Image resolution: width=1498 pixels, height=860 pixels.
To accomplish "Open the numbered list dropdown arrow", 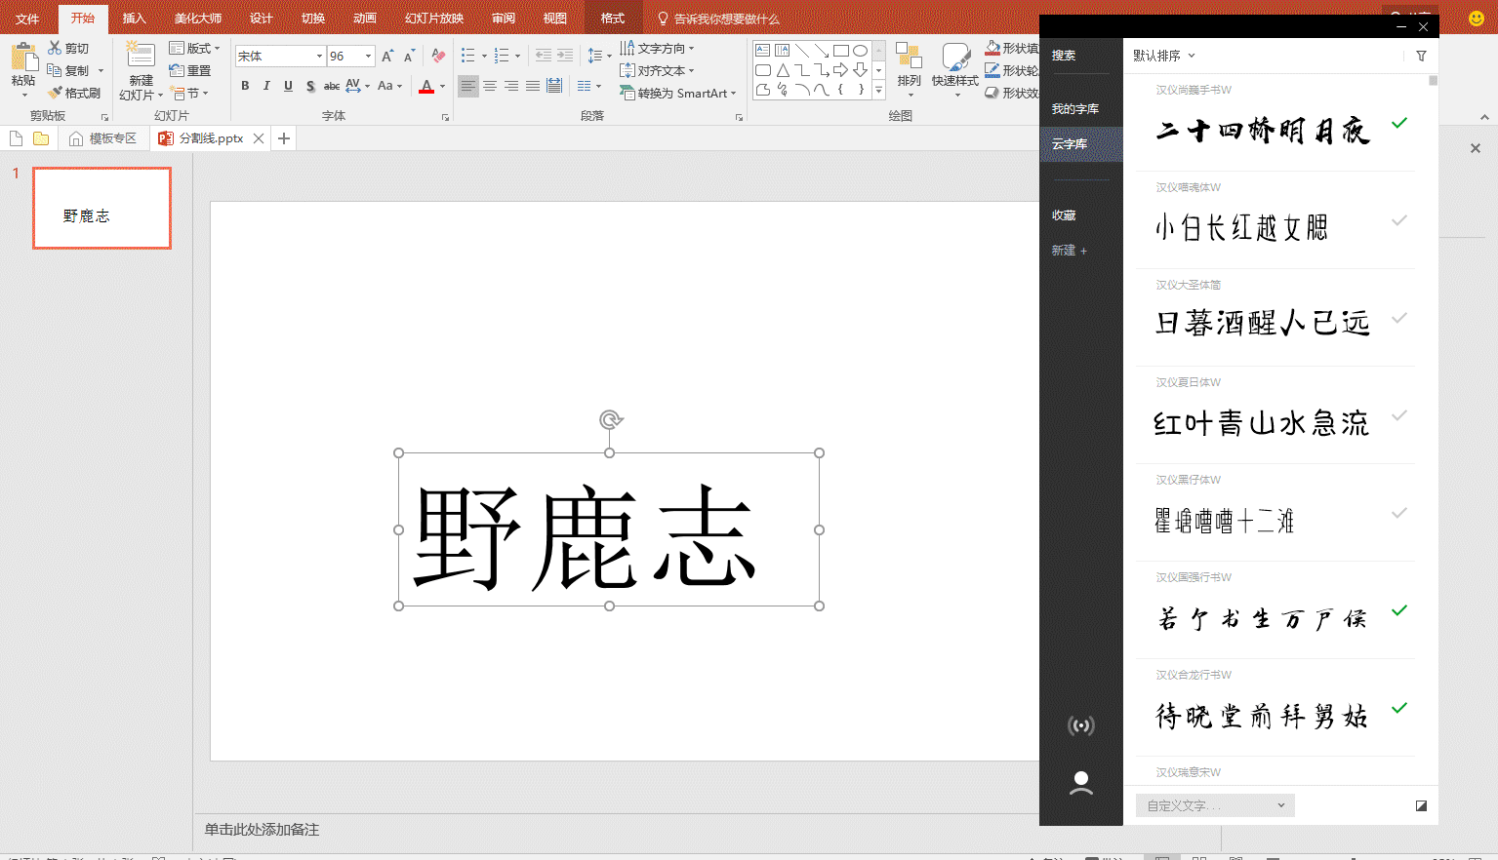I will coord(517,57).
